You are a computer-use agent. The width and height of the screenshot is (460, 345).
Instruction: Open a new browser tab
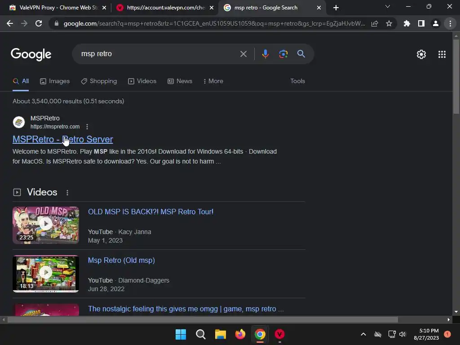point(336,8)
